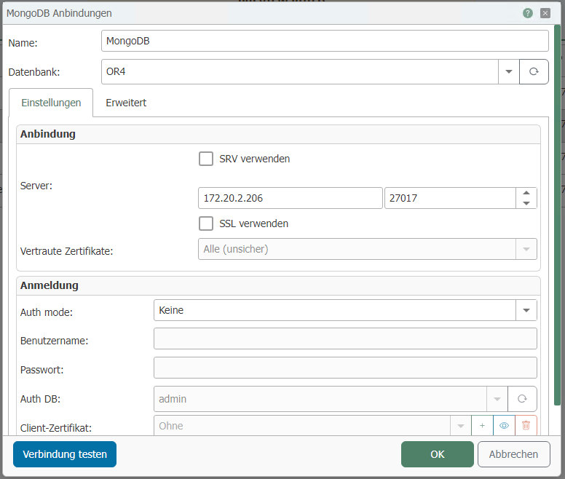Screen dimensions: 565x479
Task: Add a new Client-Zertifikat with plus icon
Action: tap(482, 426)
